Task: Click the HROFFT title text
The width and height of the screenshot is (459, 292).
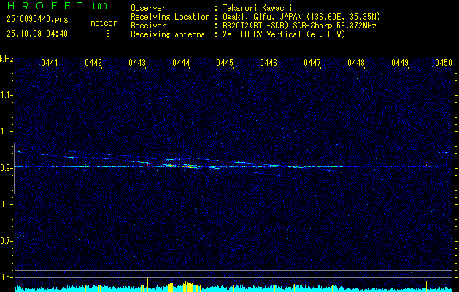Action: point(45,7)
